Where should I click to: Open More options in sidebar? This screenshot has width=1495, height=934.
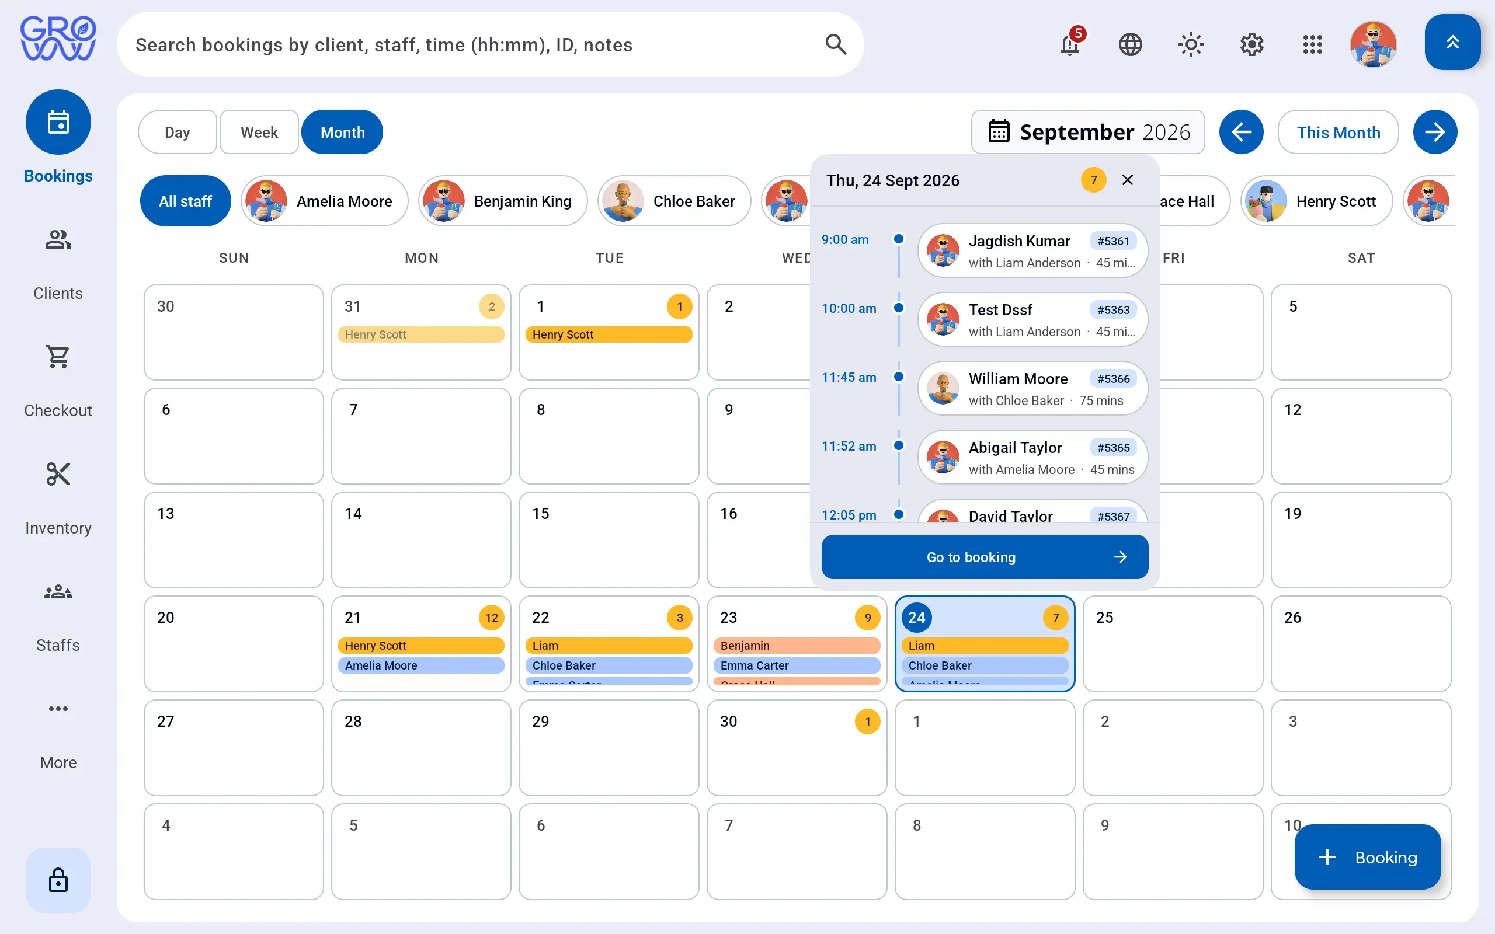pyautogui.click(x=58, y=735)
